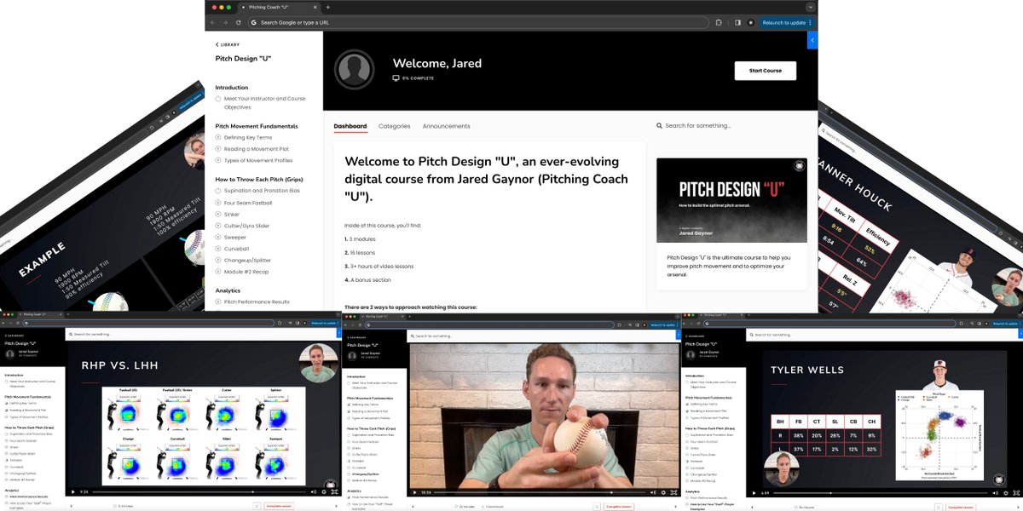Image resolution: width=1023 pixels, height=511 pixels.
Task: Open side panel icon in main window toolbar
Action: click(737, 22)
